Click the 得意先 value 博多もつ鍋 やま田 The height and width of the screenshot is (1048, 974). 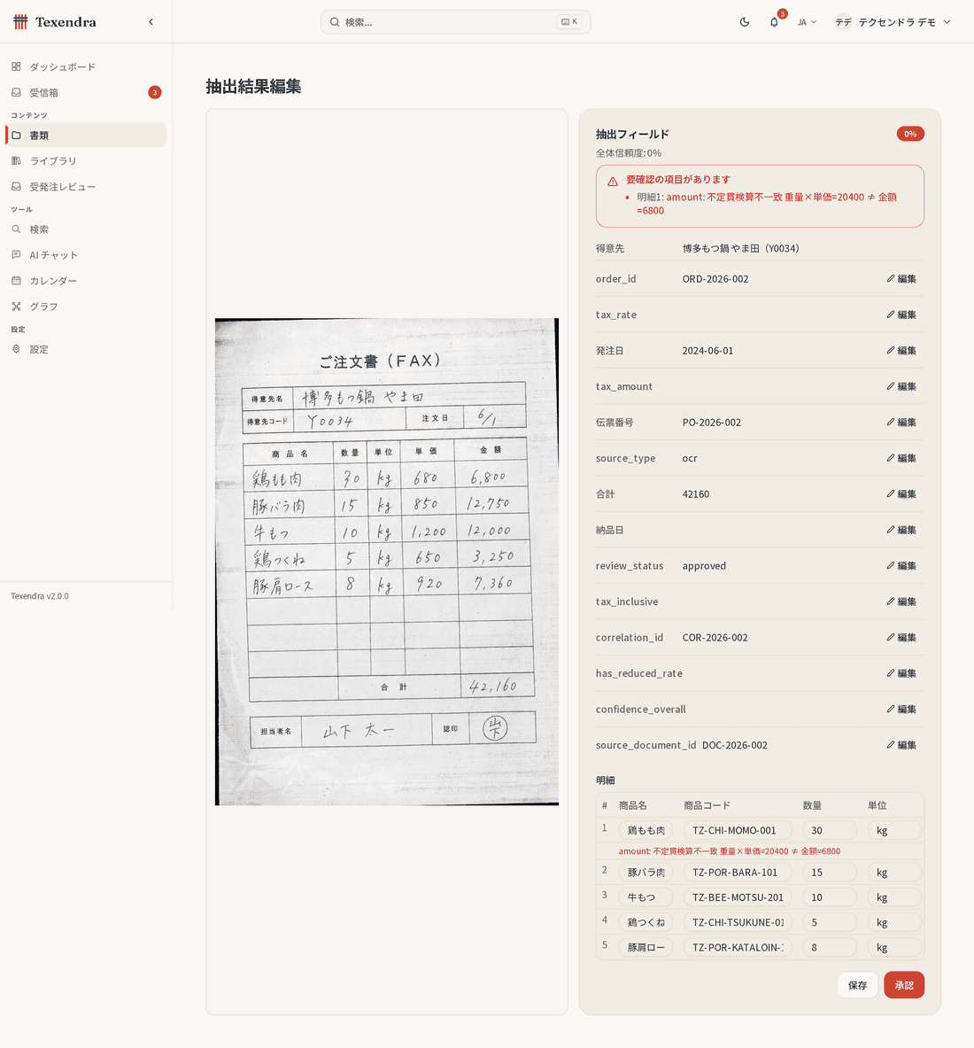[741, 249]
